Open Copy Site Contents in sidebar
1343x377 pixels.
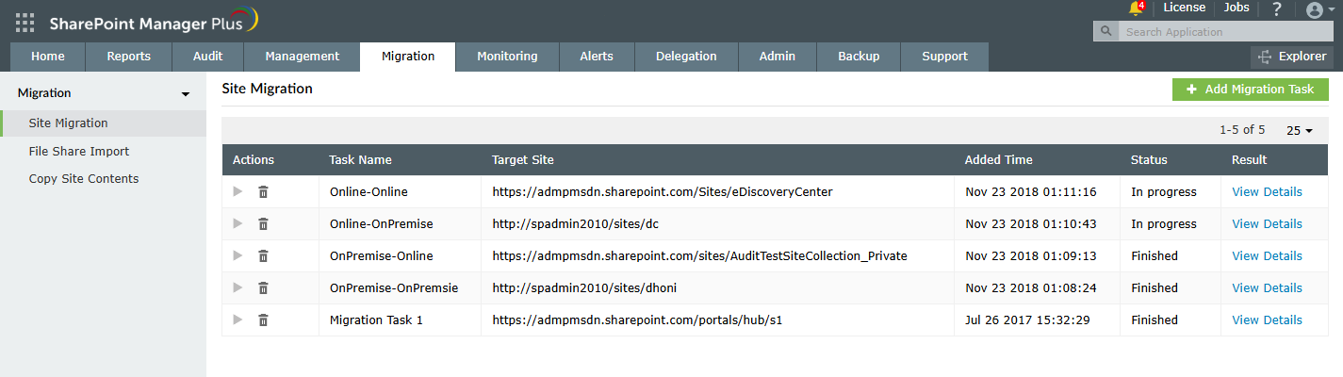(x=84, y=179)
